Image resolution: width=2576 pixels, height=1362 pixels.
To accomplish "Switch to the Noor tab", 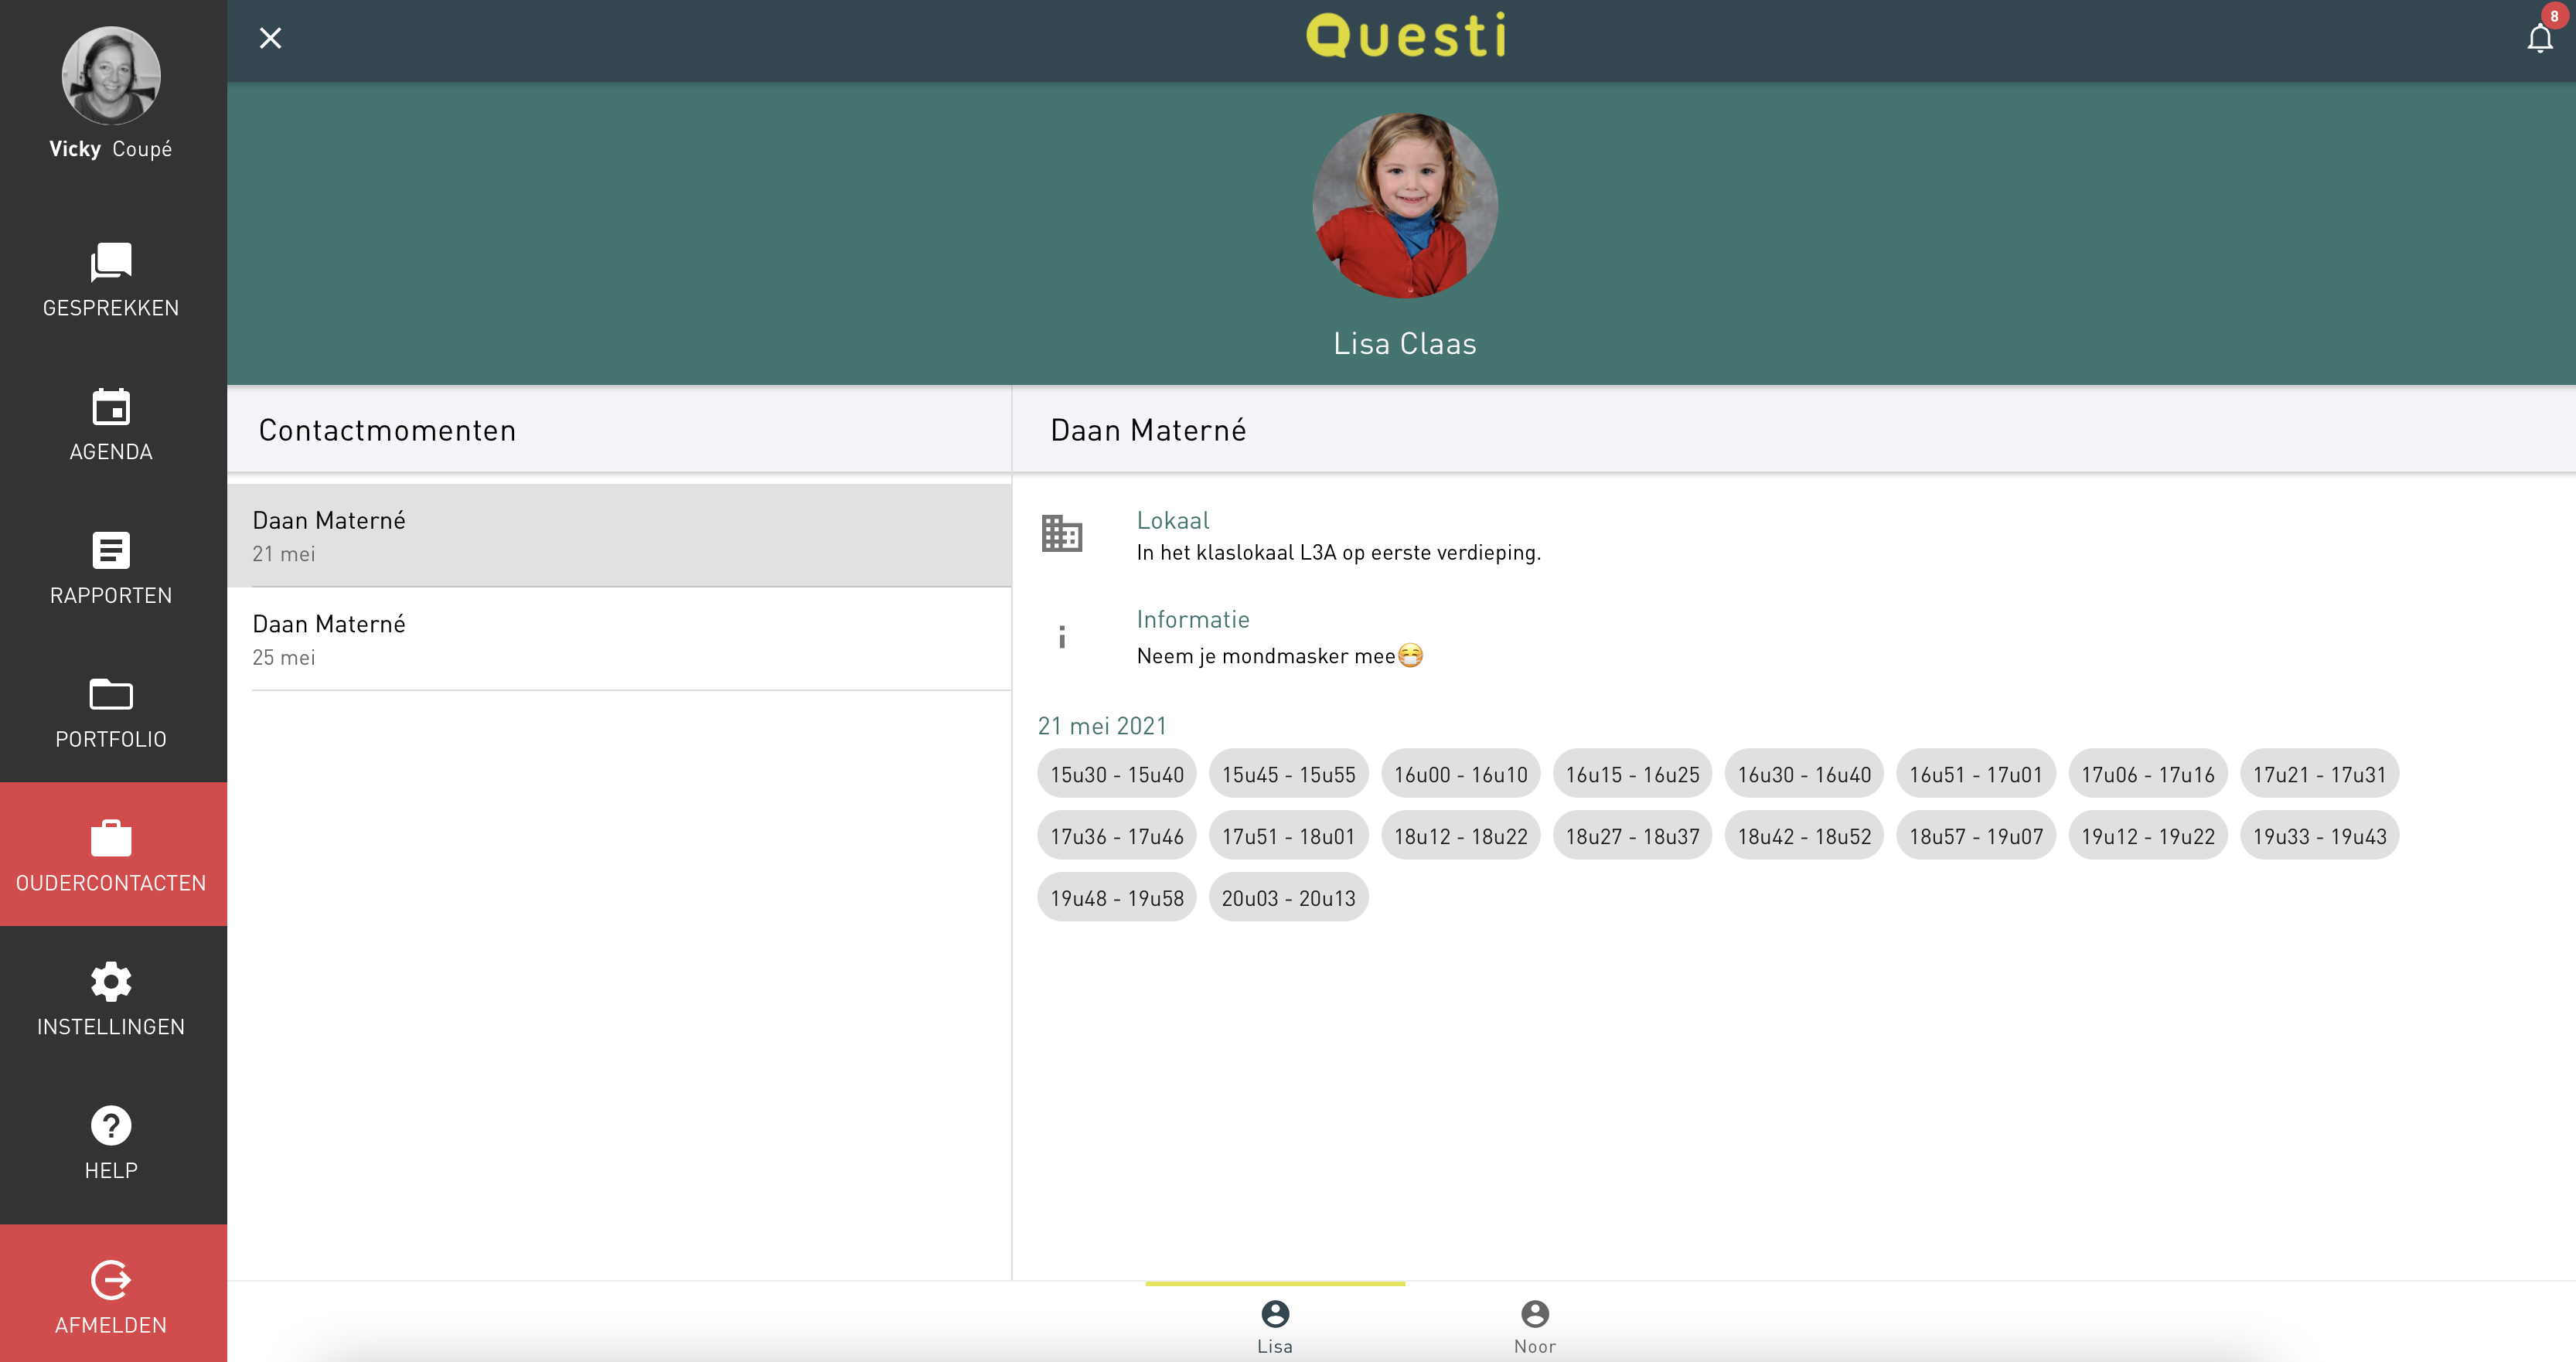I will coord(1535,1324).
